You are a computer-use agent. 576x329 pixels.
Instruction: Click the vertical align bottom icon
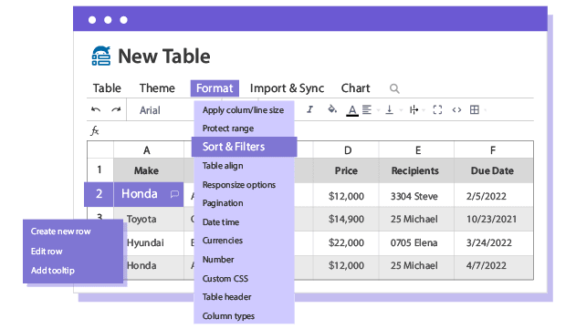[x=389, y=109]
